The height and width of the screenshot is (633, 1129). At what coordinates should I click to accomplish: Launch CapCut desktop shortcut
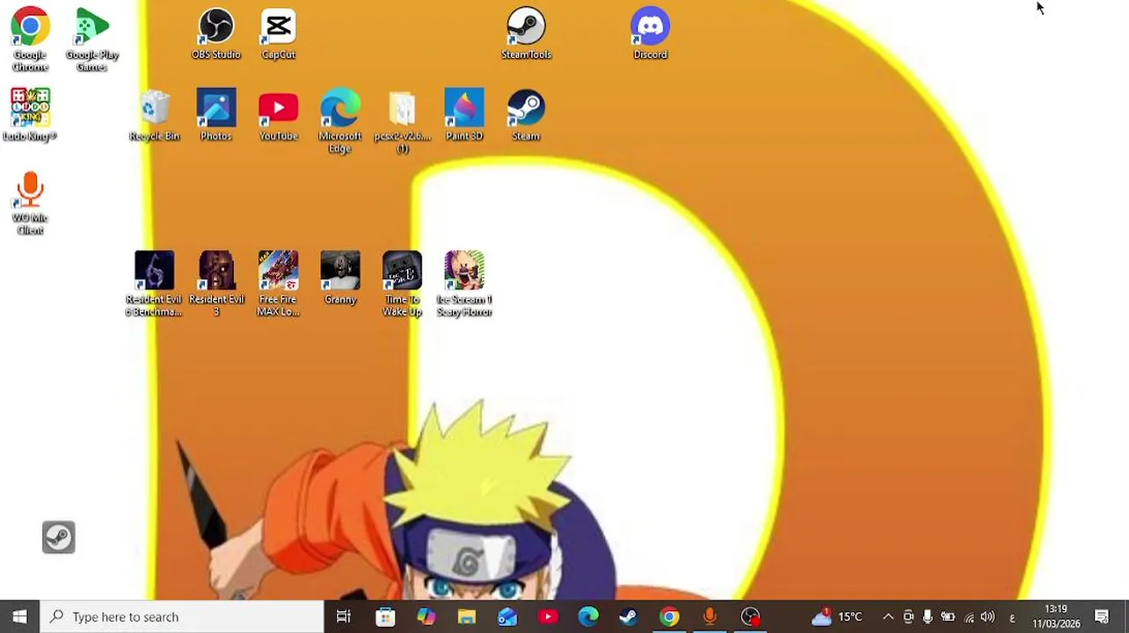pyautogui.click(x=278, y=34)
